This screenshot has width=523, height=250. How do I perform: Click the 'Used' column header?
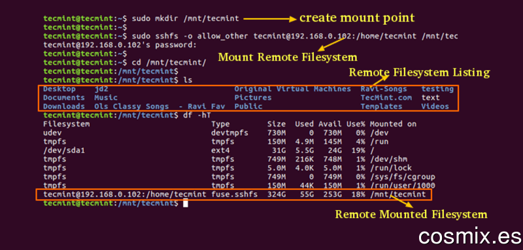click(x=304, y=124)
